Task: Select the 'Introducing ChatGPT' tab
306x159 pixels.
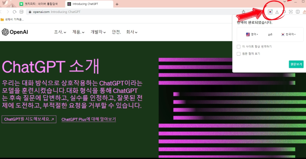Action: (x=89, y=4)
